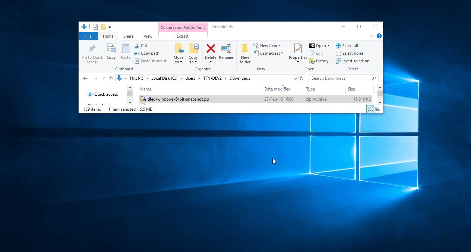Image resolution: width=471 pixels, height=252 pixels.
Task: Click Invert selection
Action: click(x=352, y=61)
